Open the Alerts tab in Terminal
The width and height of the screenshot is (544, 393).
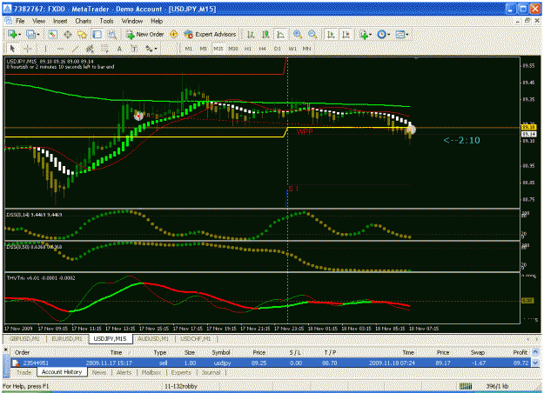[x=124, y=372]
